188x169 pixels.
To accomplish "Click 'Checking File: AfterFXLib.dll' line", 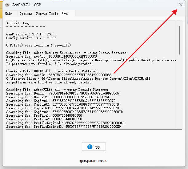I will click(x=57, y=90).
